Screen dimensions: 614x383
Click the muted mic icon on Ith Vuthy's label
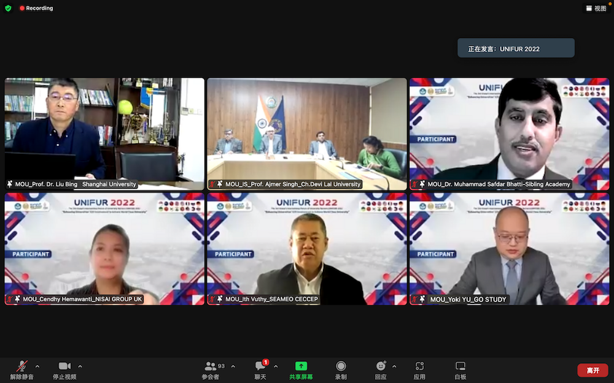(x=212, y=299)
